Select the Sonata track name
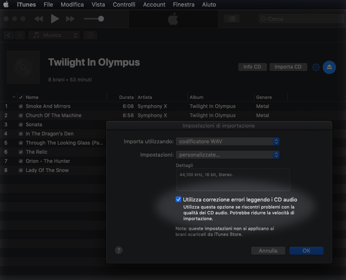This screenshot has height=280, width=346. pyautogui.click(x=34, y=125)
